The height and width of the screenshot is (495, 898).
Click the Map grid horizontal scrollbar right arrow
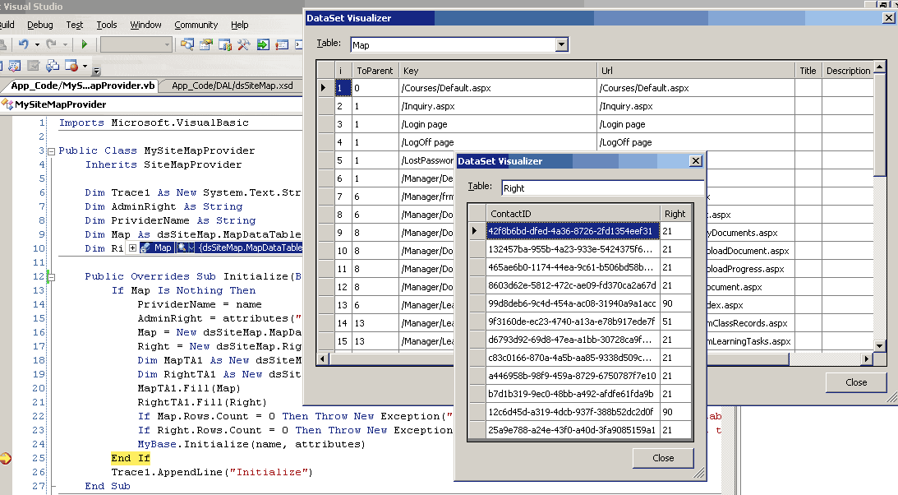coord(867,359)
